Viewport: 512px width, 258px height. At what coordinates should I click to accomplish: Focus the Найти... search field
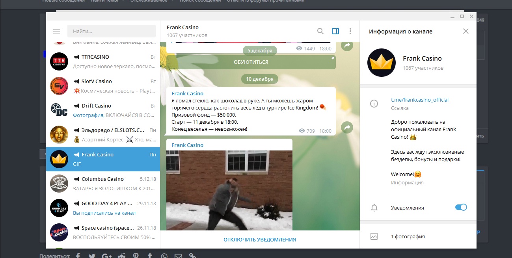[x=112, y=31]
